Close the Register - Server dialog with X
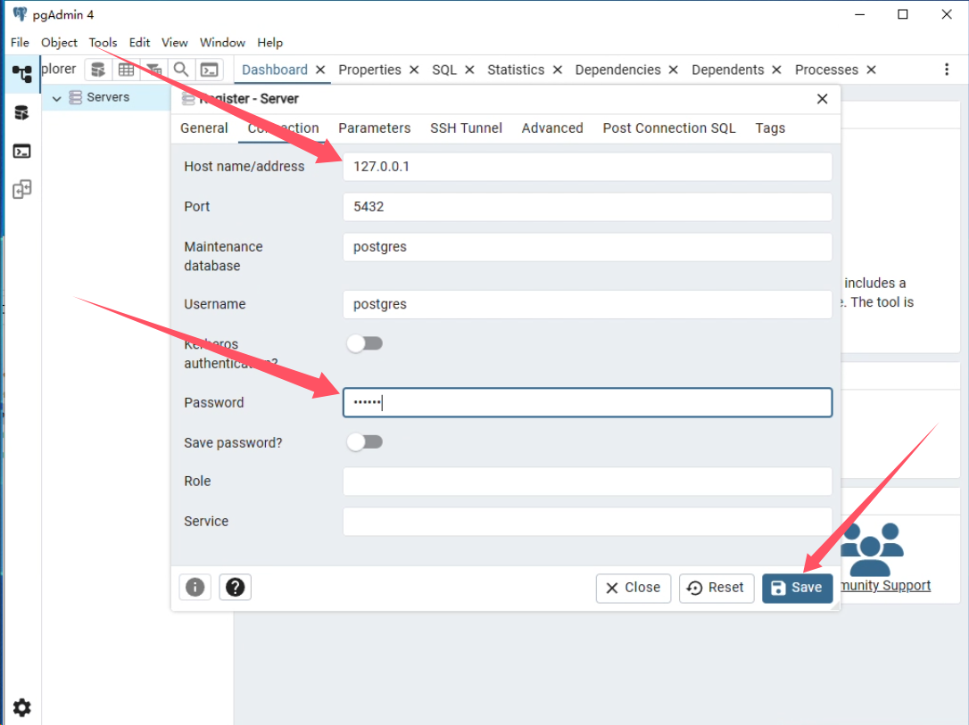The width and height of the screenshot is (969, 725). tap(822, 99)
